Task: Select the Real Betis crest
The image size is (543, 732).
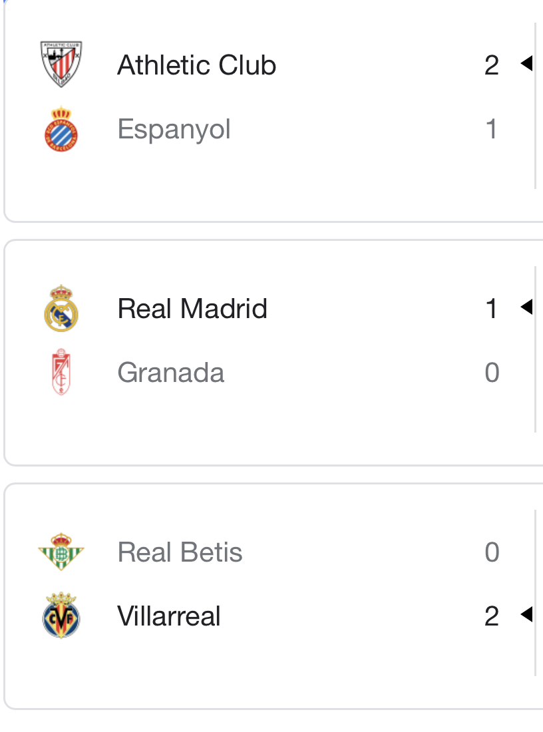Action: [x=61, y=552]
